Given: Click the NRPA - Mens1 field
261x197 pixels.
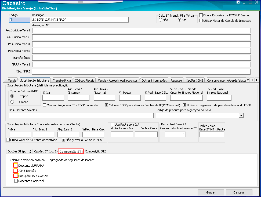Looking at the screenshot, I should [141, 64].
